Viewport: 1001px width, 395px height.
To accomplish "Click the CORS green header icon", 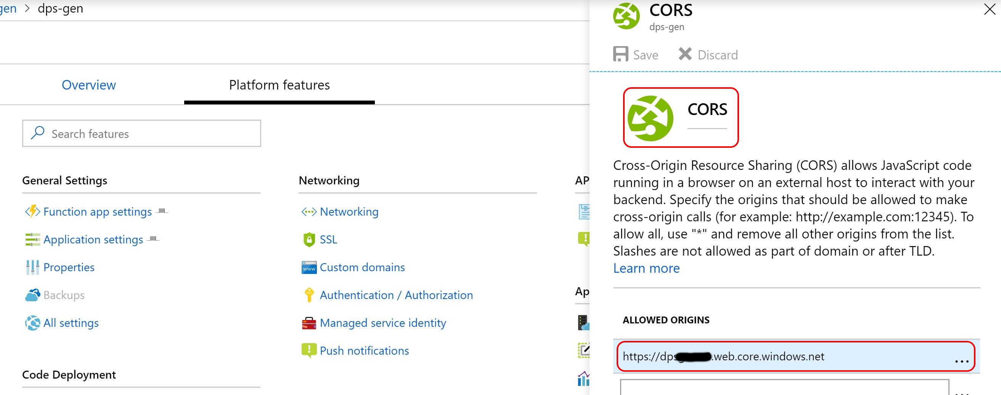I will coord(627,16).
